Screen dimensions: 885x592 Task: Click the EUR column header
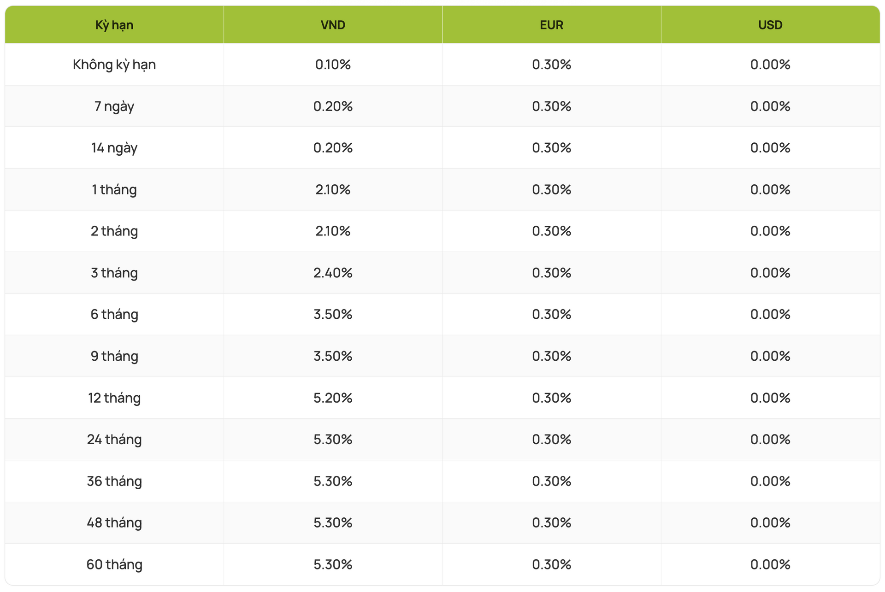click(x=551, y=25)
